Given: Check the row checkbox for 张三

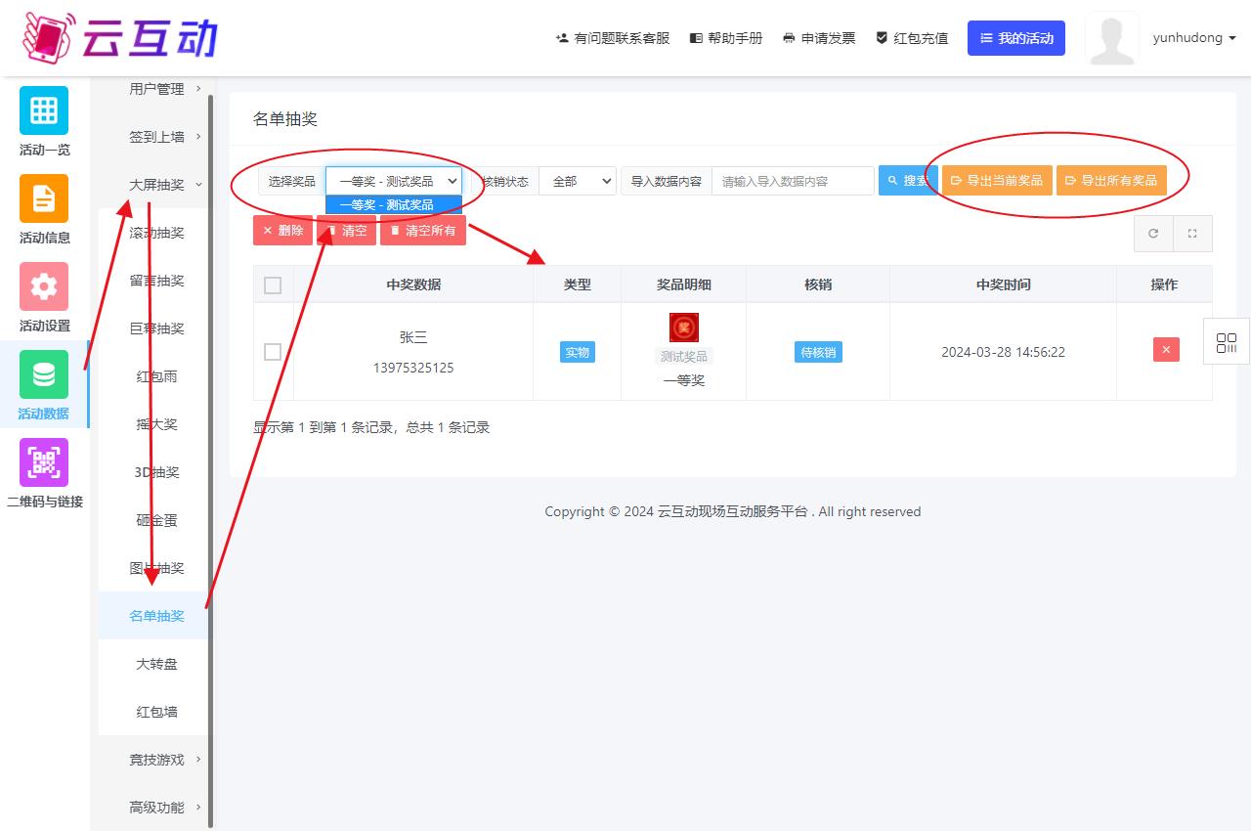Looking at the screenshot, I should pos(273,352).
